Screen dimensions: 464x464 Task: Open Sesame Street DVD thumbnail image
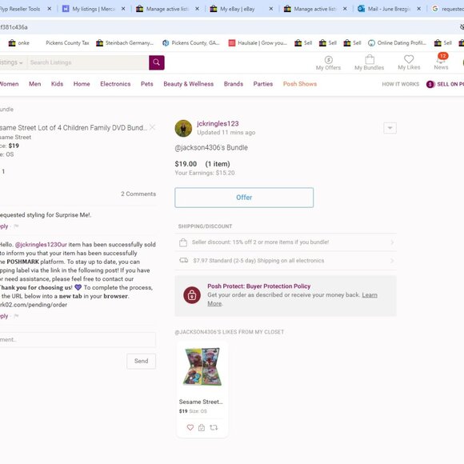(x=202, y=366)
